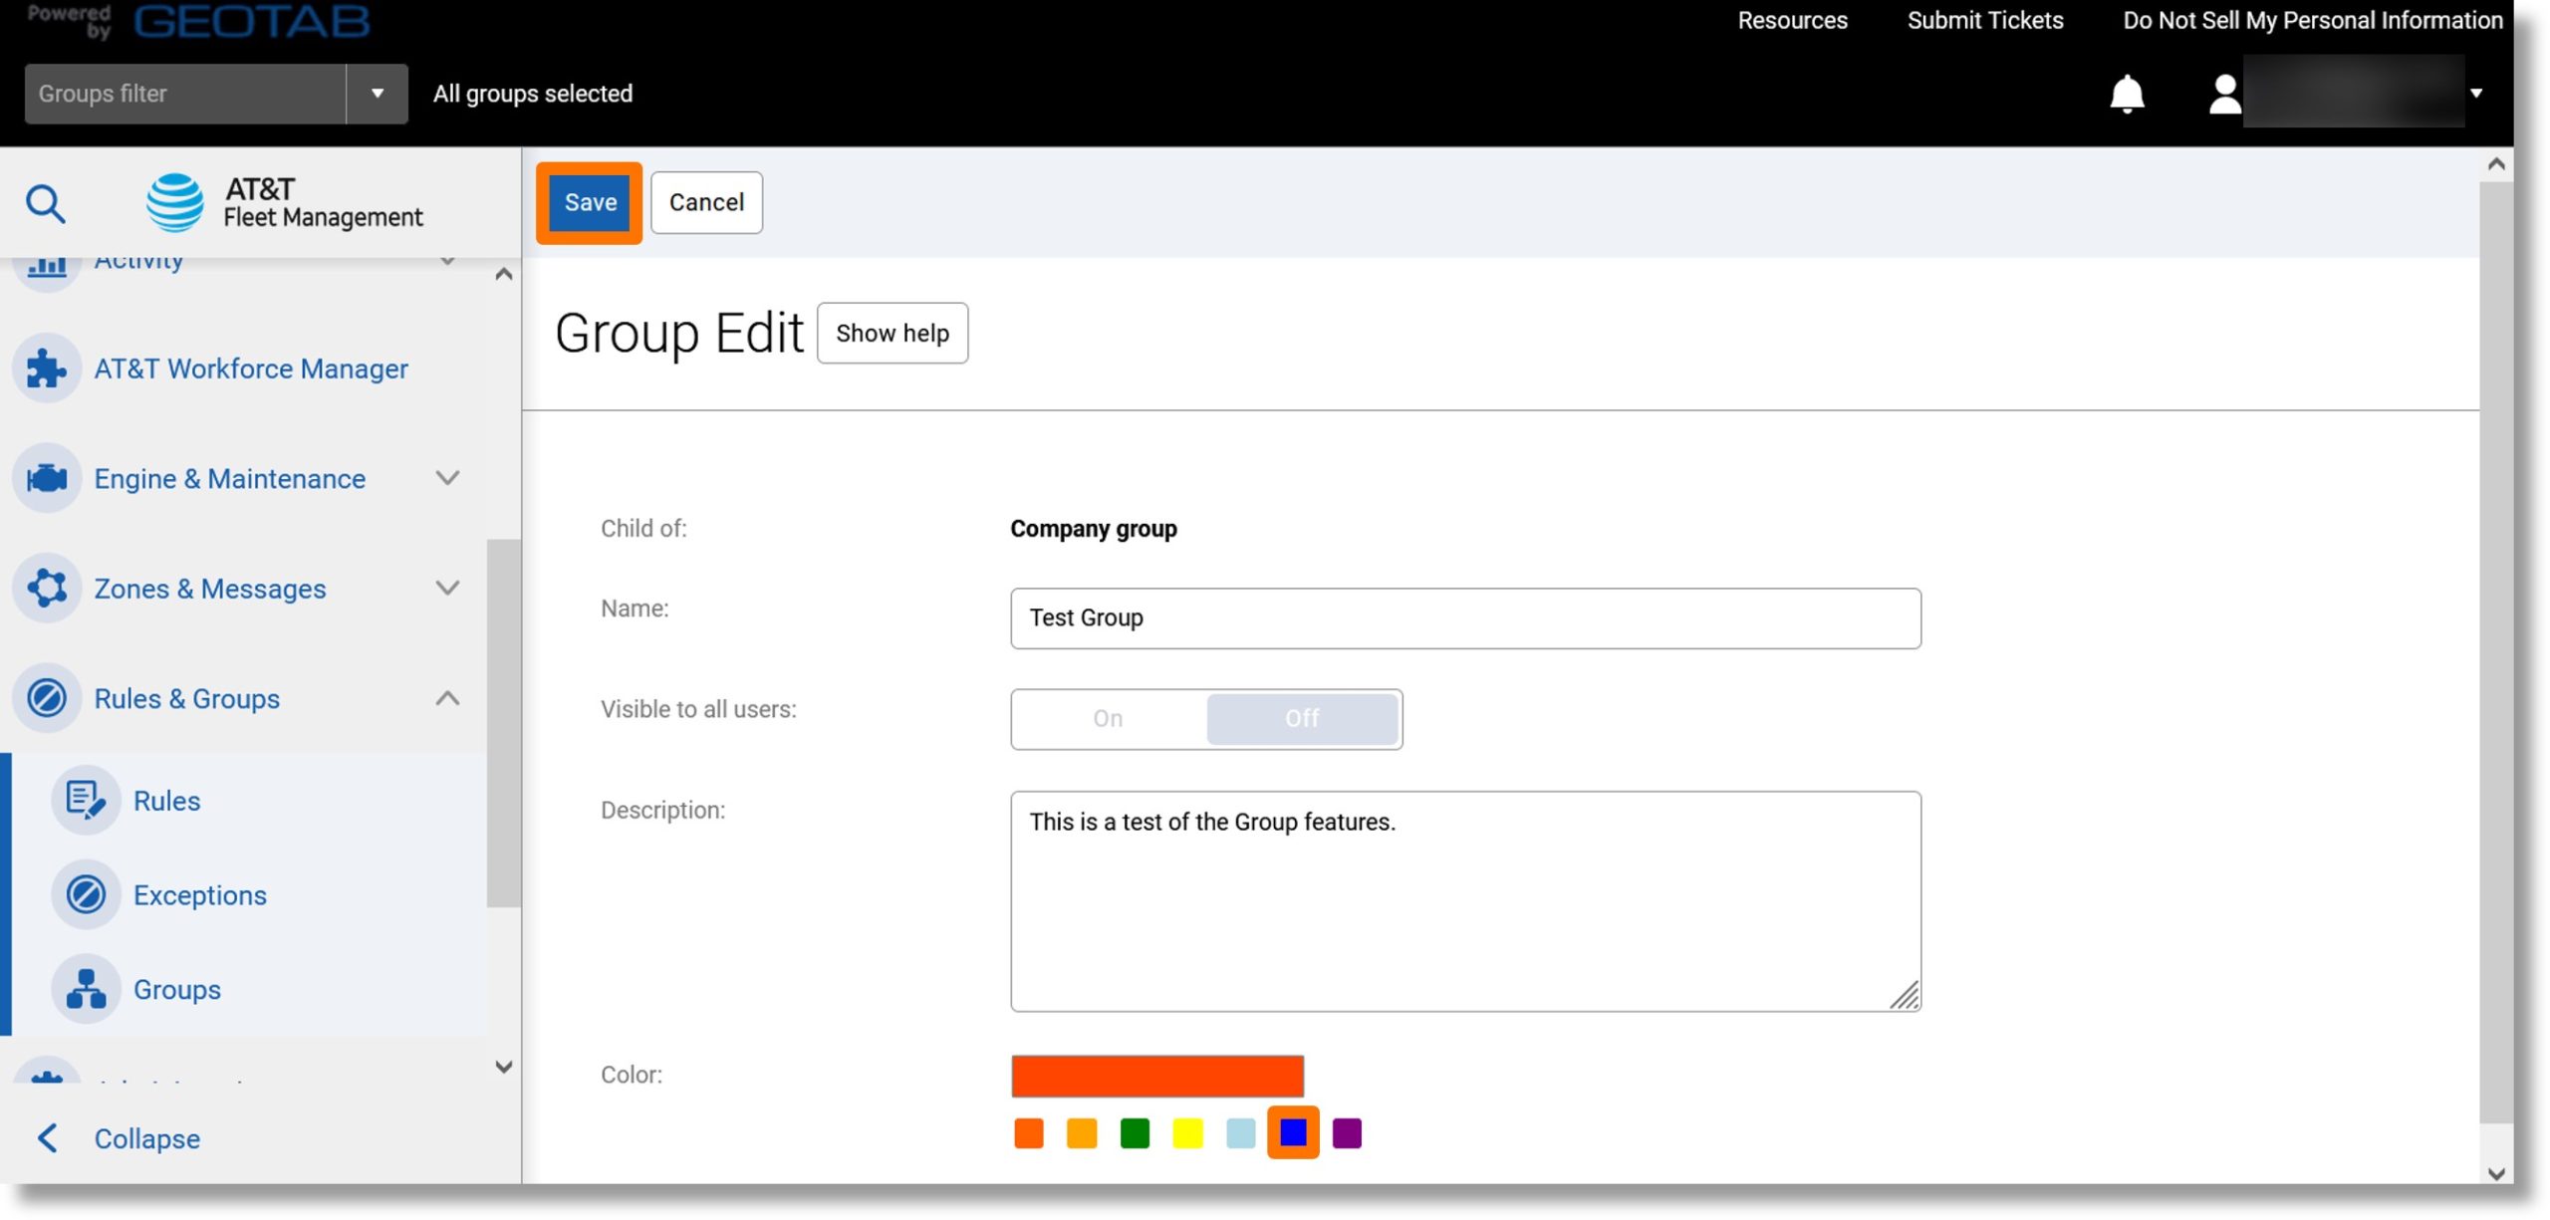Toggle Visible to all users Off

coord(1301,717)
